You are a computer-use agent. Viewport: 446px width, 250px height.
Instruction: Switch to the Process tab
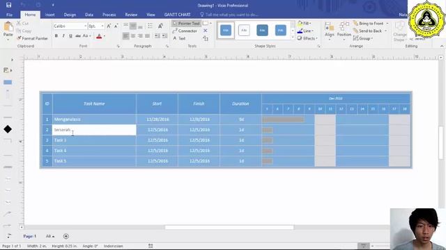tap(109, 15)
